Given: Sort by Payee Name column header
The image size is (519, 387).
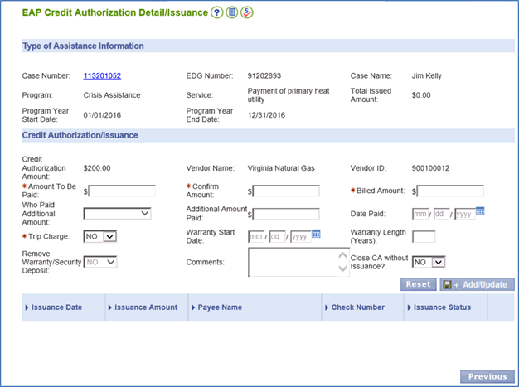Looking at the screenshot, I should coord(220,307).
